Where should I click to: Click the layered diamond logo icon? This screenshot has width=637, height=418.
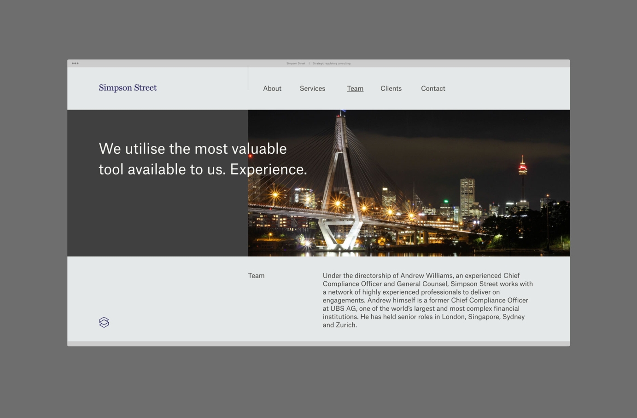coord(104,322)
